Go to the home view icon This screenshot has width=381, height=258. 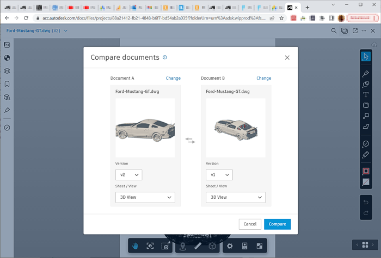[374, 45]
